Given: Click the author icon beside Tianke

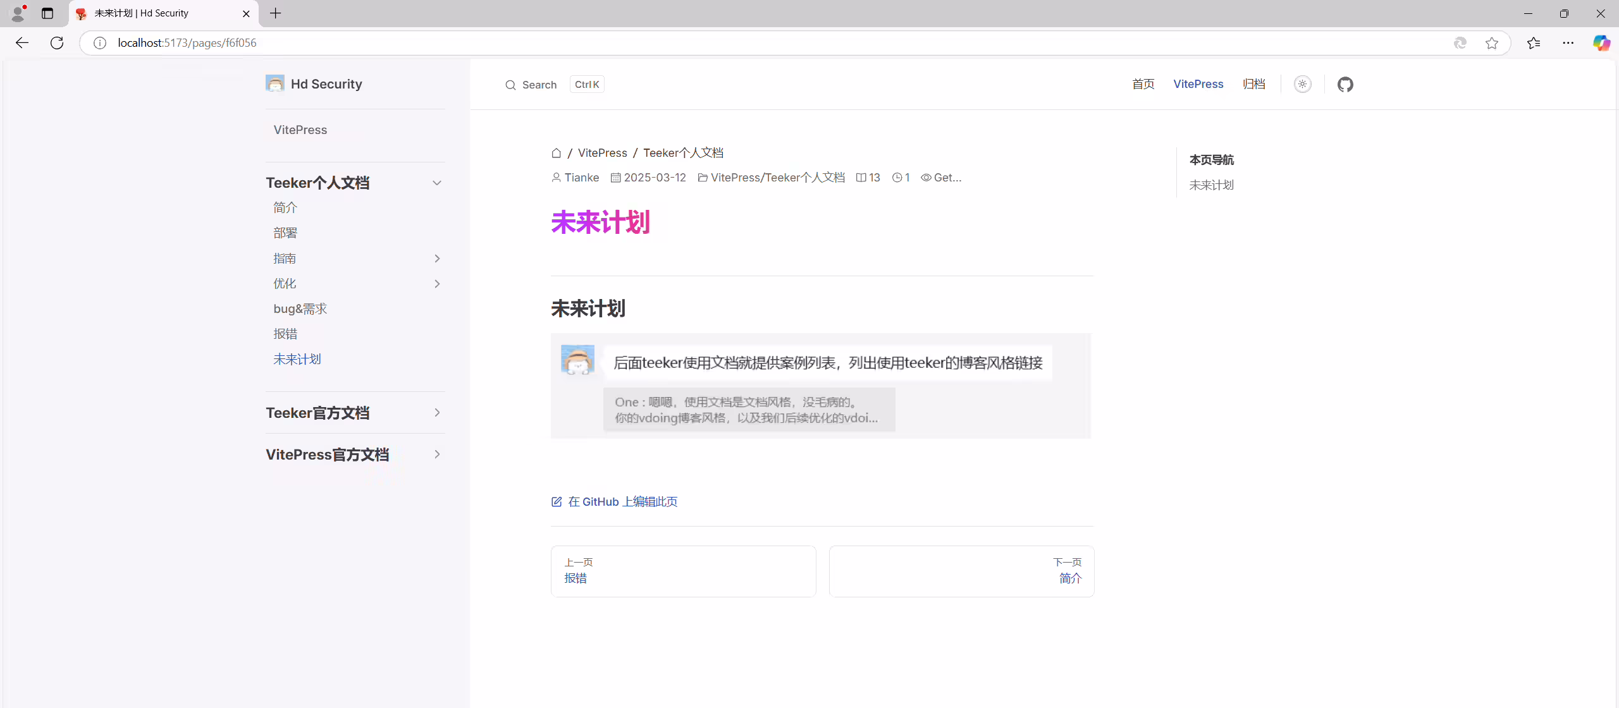Looking at the screenshot, I should point(556,178).
